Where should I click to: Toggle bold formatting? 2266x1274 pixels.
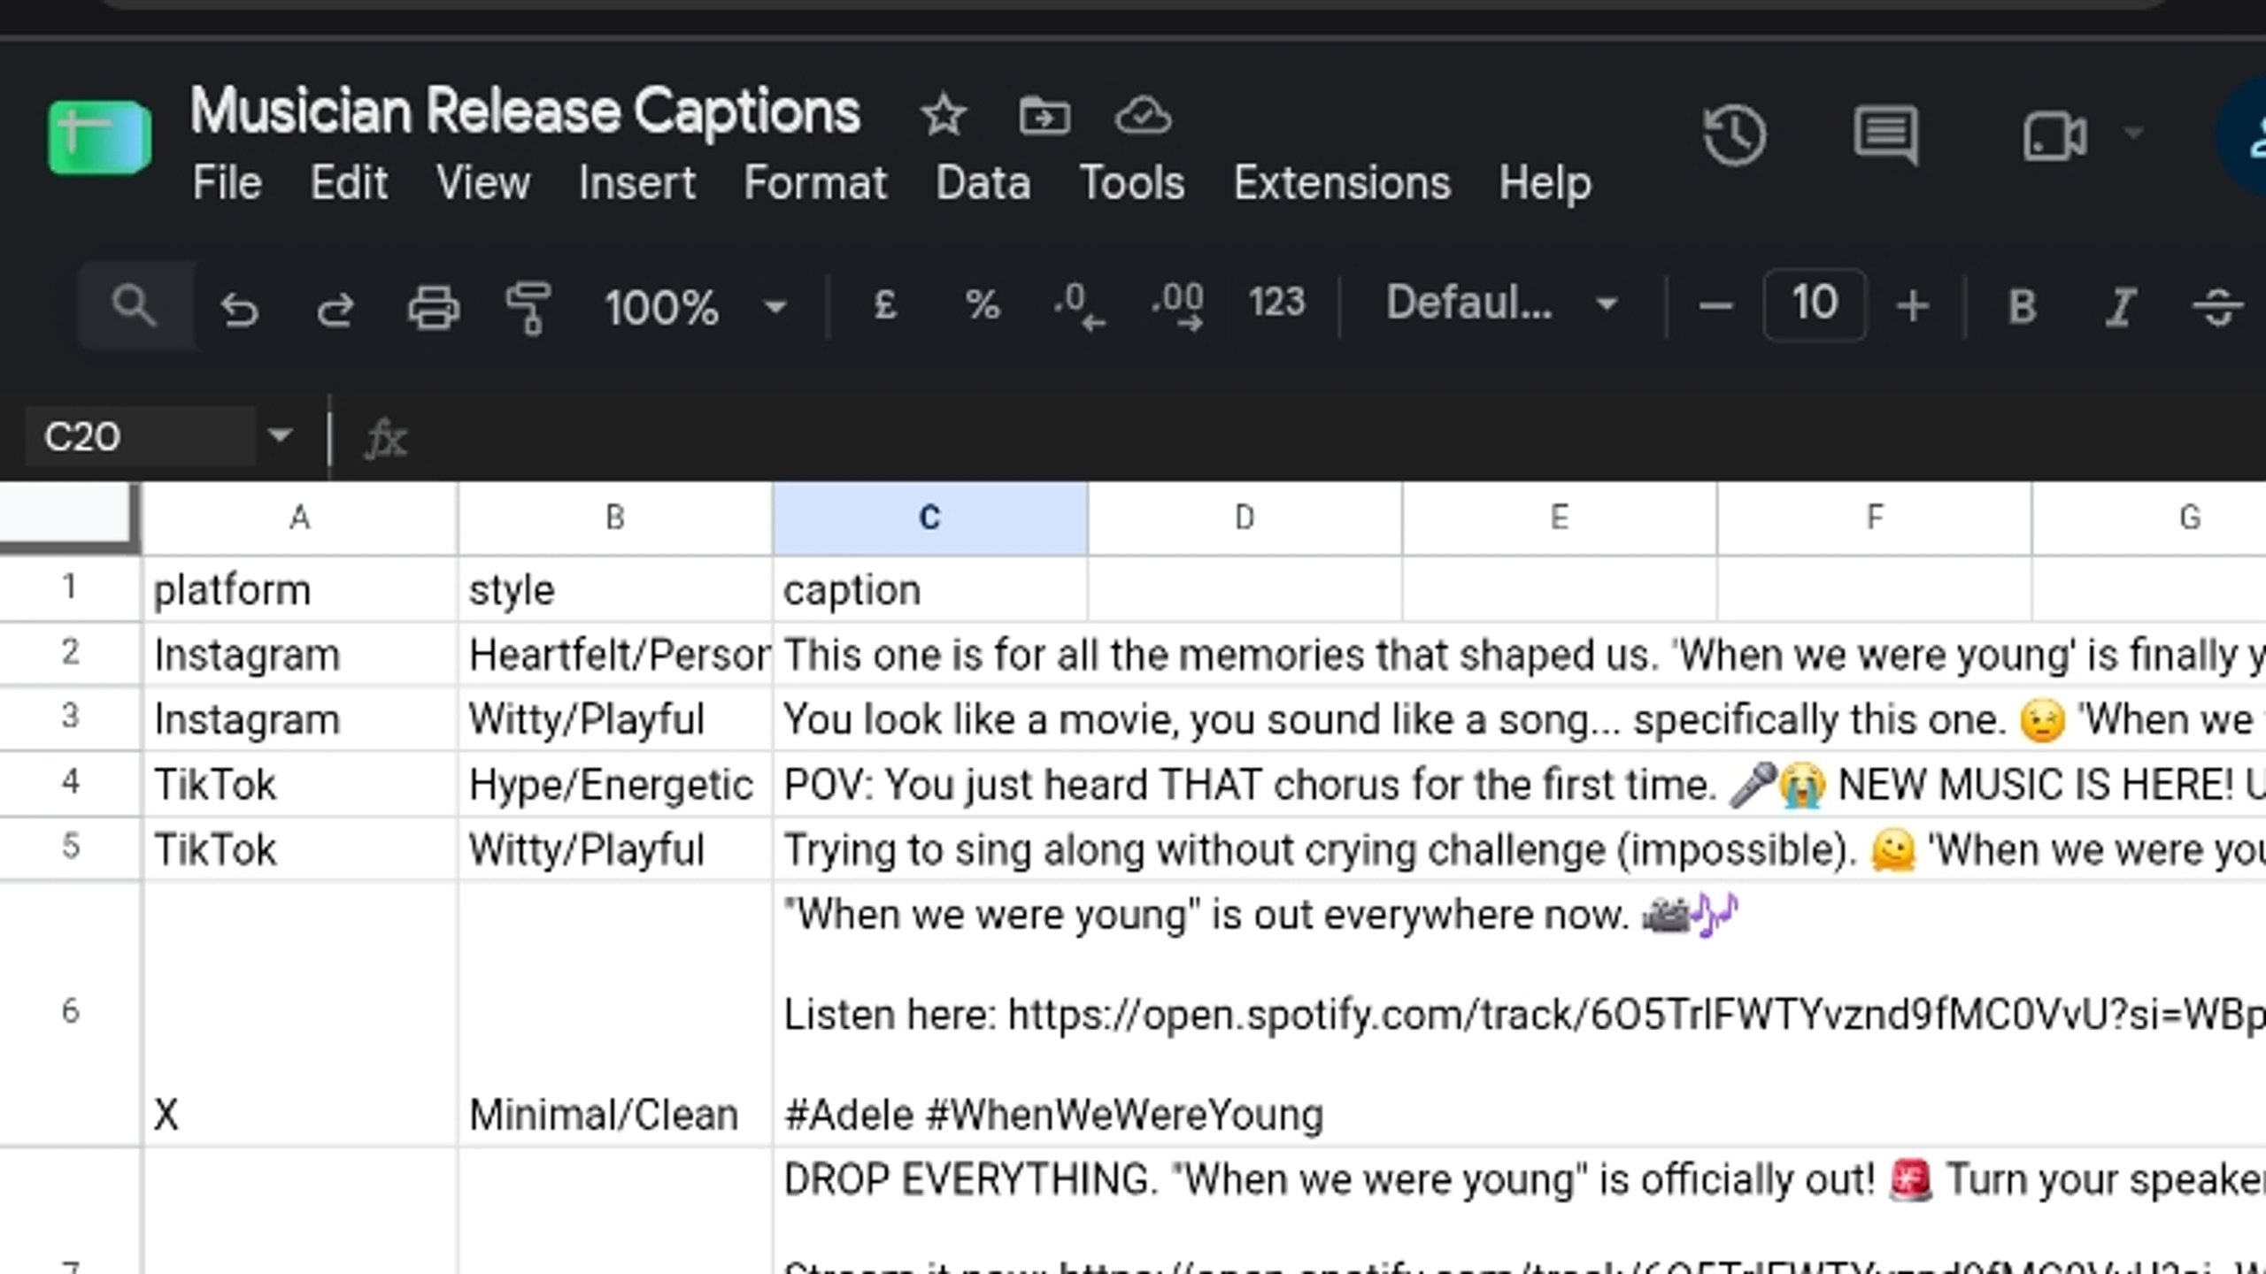click(2023, 308)
